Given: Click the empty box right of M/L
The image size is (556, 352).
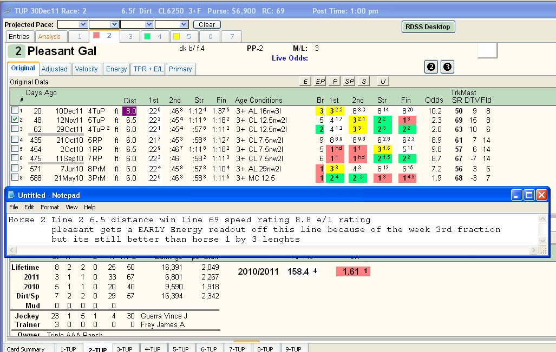Looking at the screenshot, I should [x=488, y=51].
